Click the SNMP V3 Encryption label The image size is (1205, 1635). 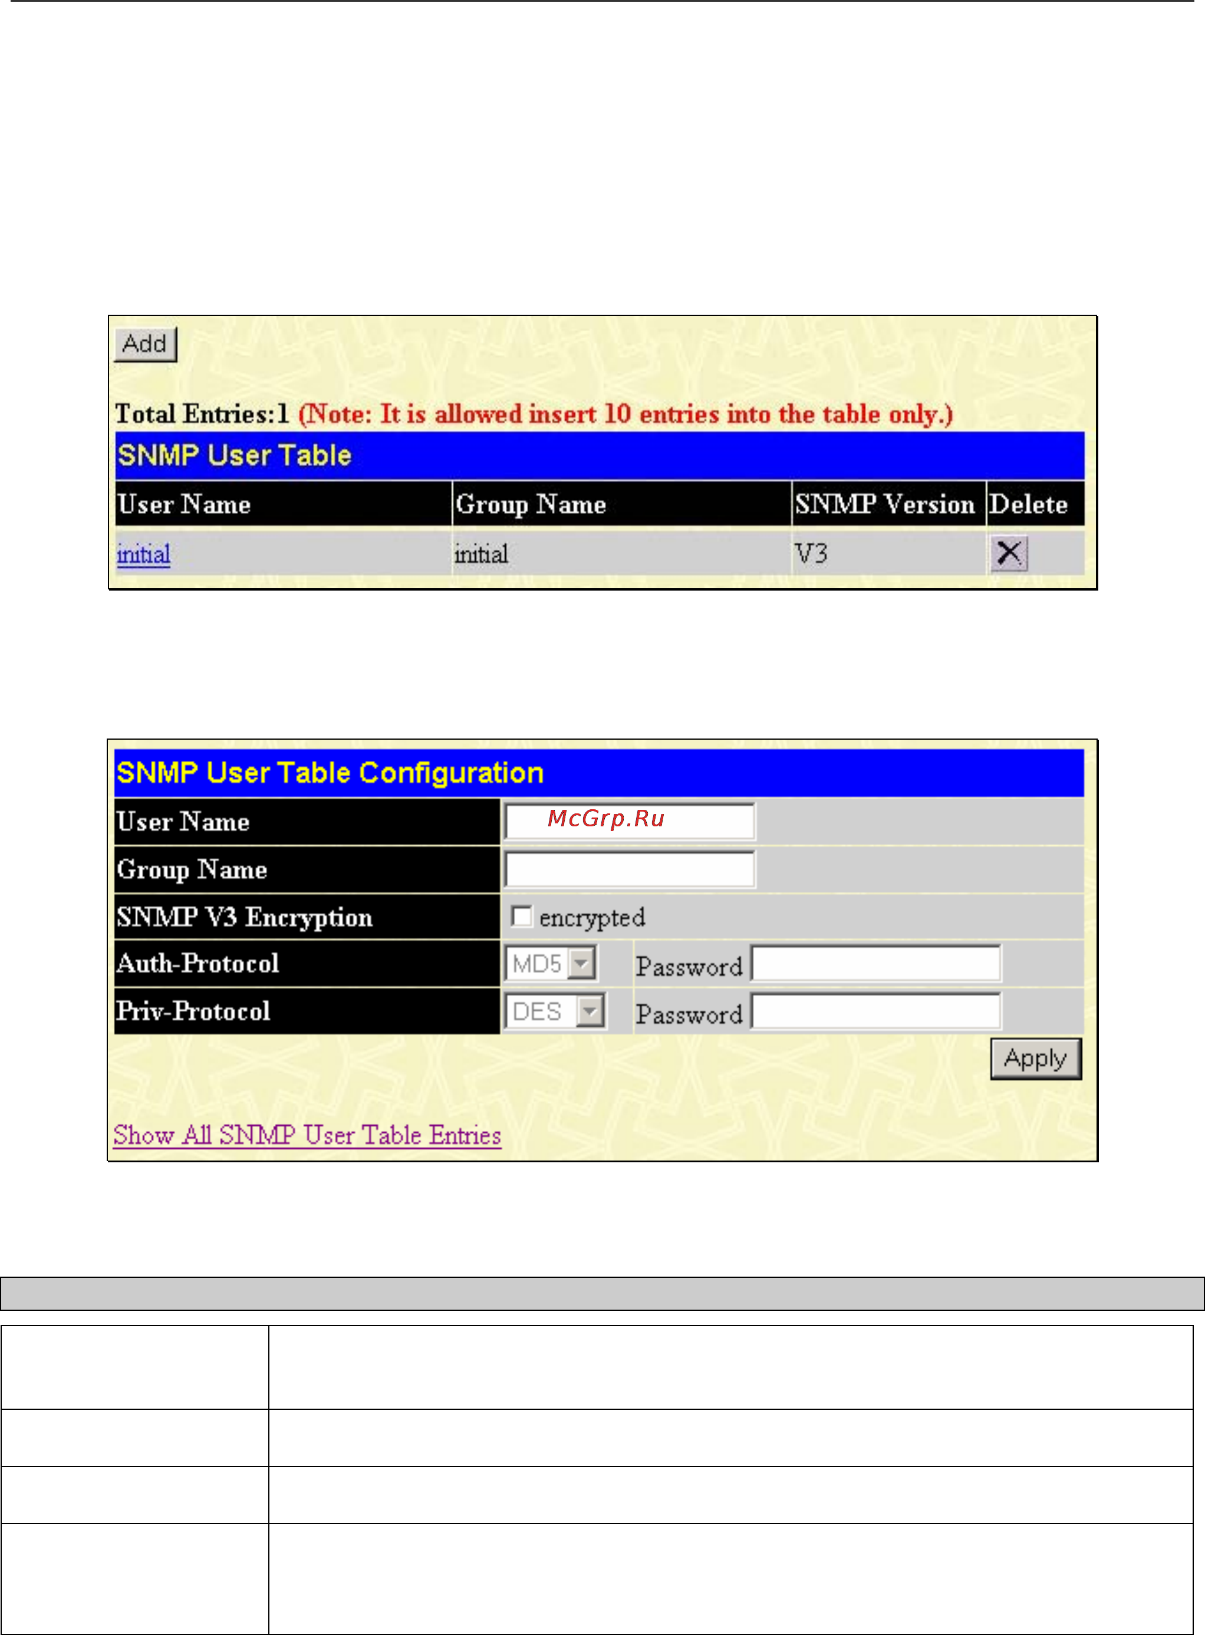[x=244, y=917]
